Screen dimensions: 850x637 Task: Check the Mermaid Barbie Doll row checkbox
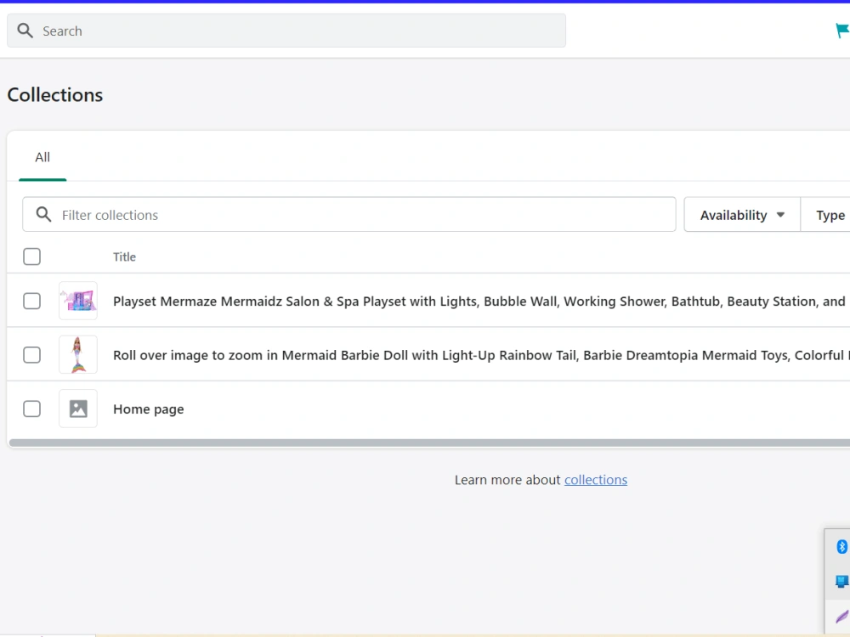(32, 355)
